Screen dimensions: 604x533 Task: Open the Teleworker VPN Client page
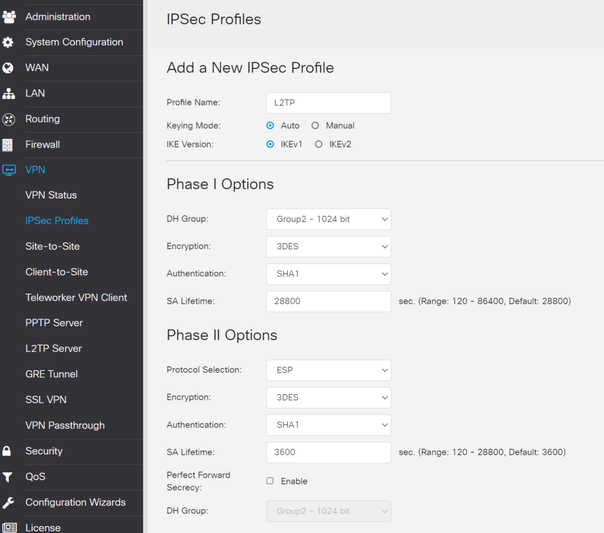click(x=75, y=297)
